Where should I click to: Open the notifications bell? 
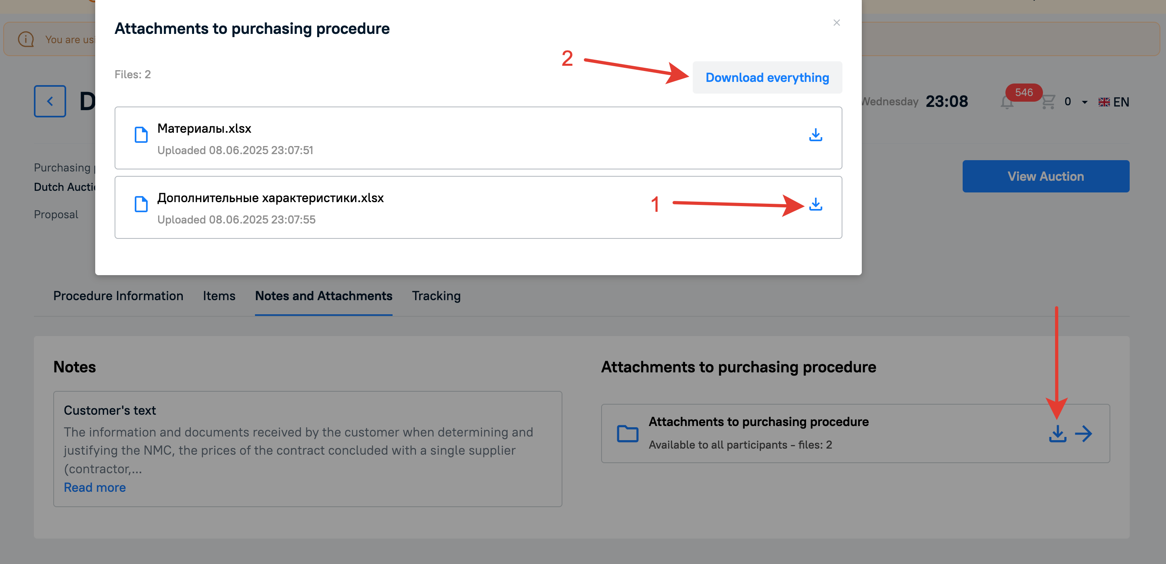click(x=1006, y=102)
